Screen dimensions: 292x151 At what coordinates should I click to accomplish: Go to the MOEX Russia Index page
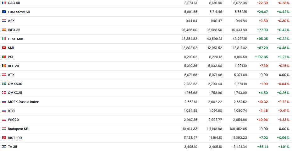23,102
